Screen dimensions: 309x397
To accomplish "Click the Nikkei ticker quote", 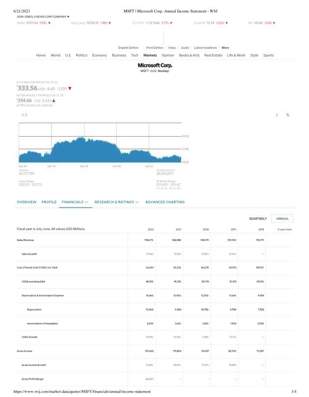I will pyautogui.click(x=34, y=23).
